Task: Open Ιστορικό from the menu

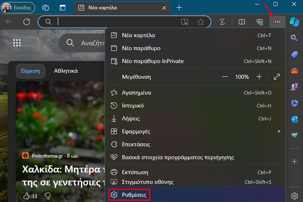Action: coord(195,106)
